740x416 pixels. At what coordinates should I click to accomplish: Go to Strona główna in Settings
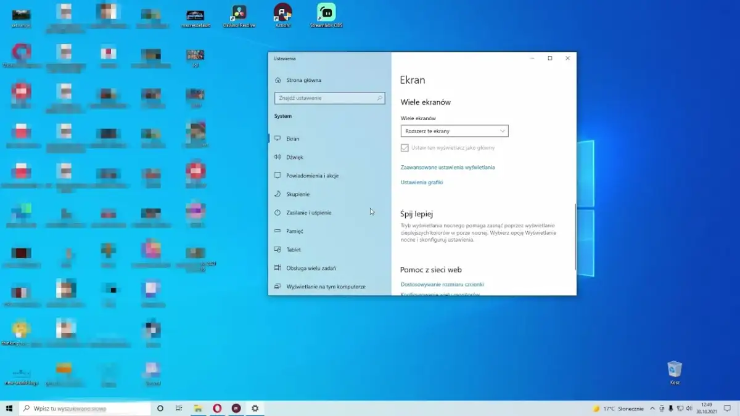pyautogui.click(x=303, y=80)
